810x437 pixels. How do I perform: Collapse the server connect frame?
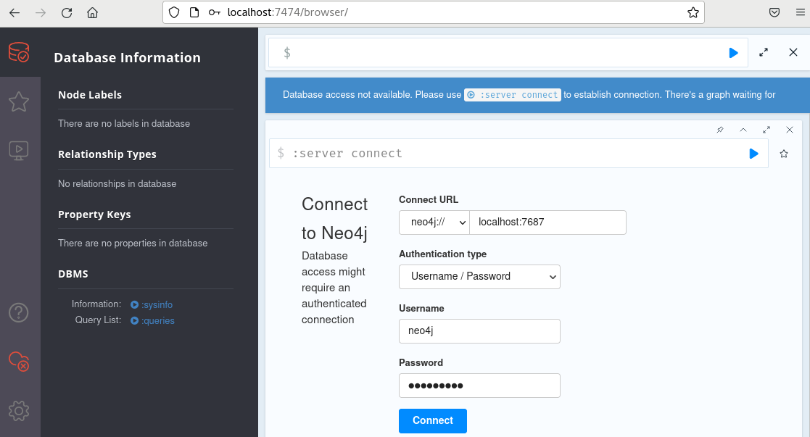point(743,130)
